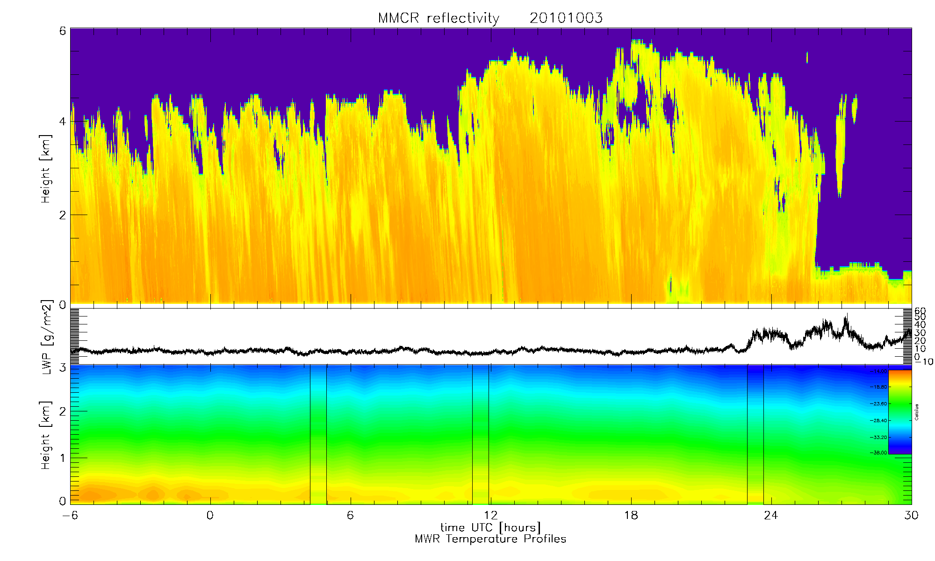Viewport: 935px width, 561px height.
Task: Click the 6 km tick on top panel
Action: 62,30
